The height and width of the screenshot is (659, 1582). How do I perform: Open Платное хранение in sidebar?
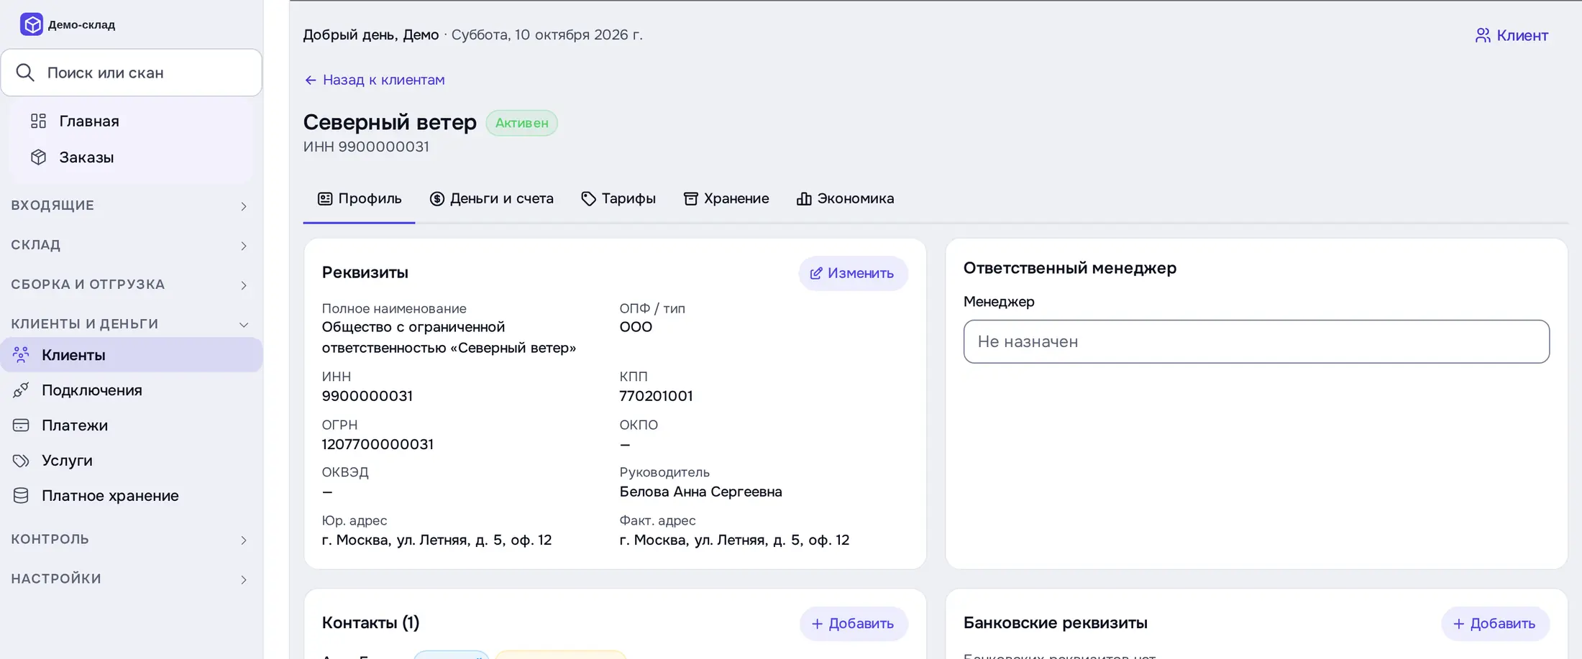(131, 495)
